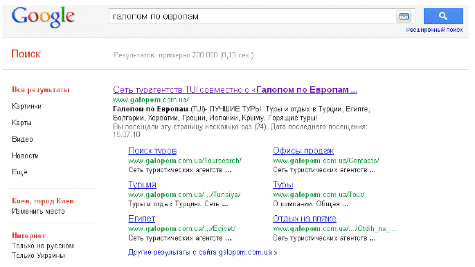The height and width of the screenshot is (267, 475).
Task: Open the Поиск туров sitelink
Action: coord(152,151)
